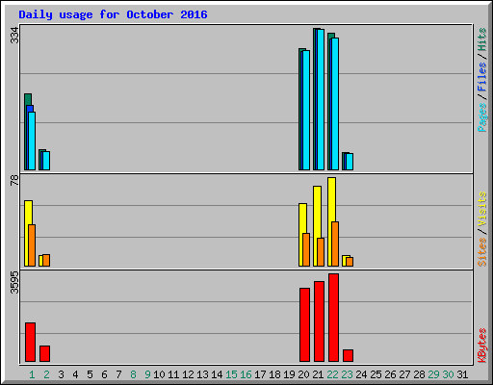Click the day 23 orange sites bar
This screenshot has width=493, height=385.
pyautogui.click(x=350, y=262)
